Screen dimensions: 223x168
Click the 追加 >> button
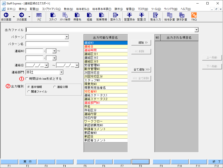[x=141, y=43]
